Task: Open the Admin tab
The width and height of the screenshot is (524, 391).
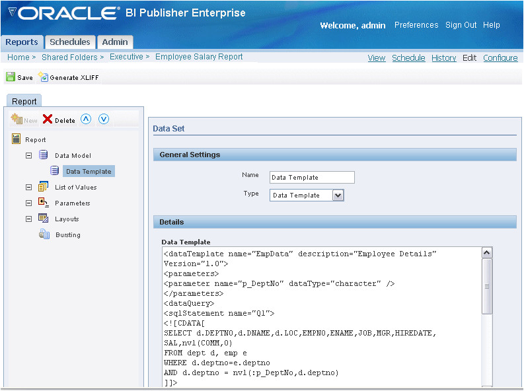Action: (x=115, y=42)
